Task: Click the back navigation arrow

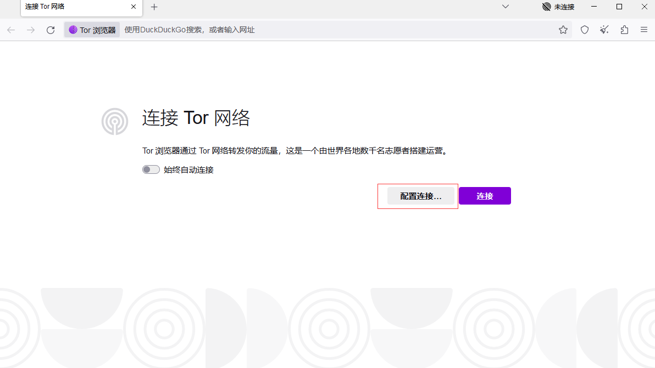Action: point(12,30)
